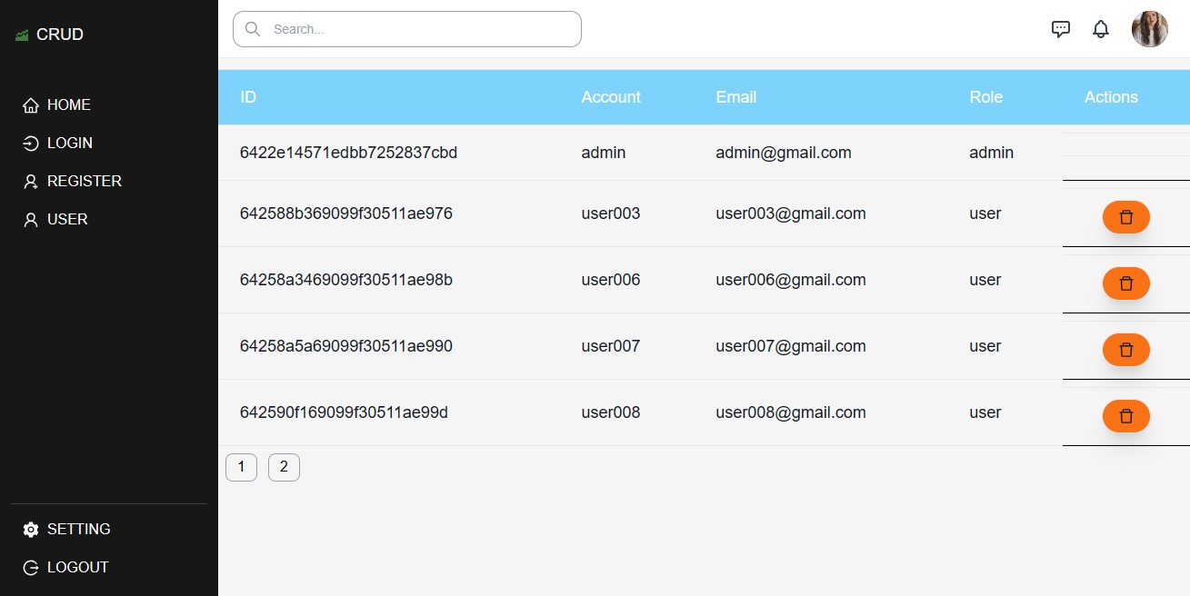The height and width of the screenshot is (596, 1190).
Task: Click the USER person icon
Action: 31,220
